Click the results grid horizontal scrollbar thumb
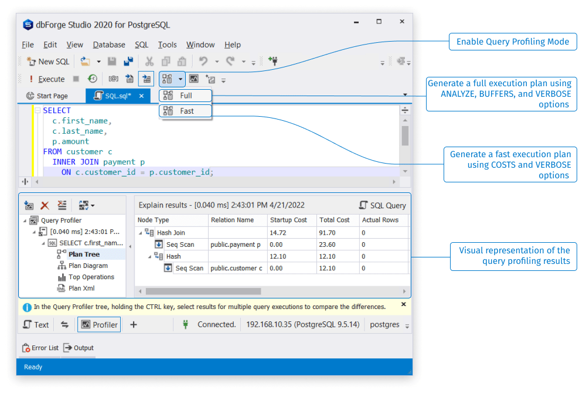The image size is (586, 397). pos(203,291)
